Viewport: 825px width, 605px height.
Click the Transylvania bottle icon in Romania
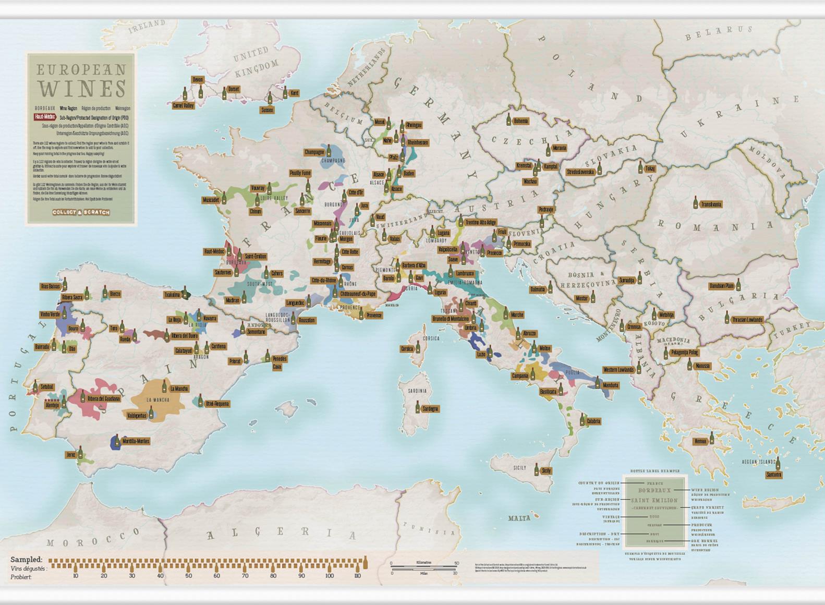tap(696, 203)
